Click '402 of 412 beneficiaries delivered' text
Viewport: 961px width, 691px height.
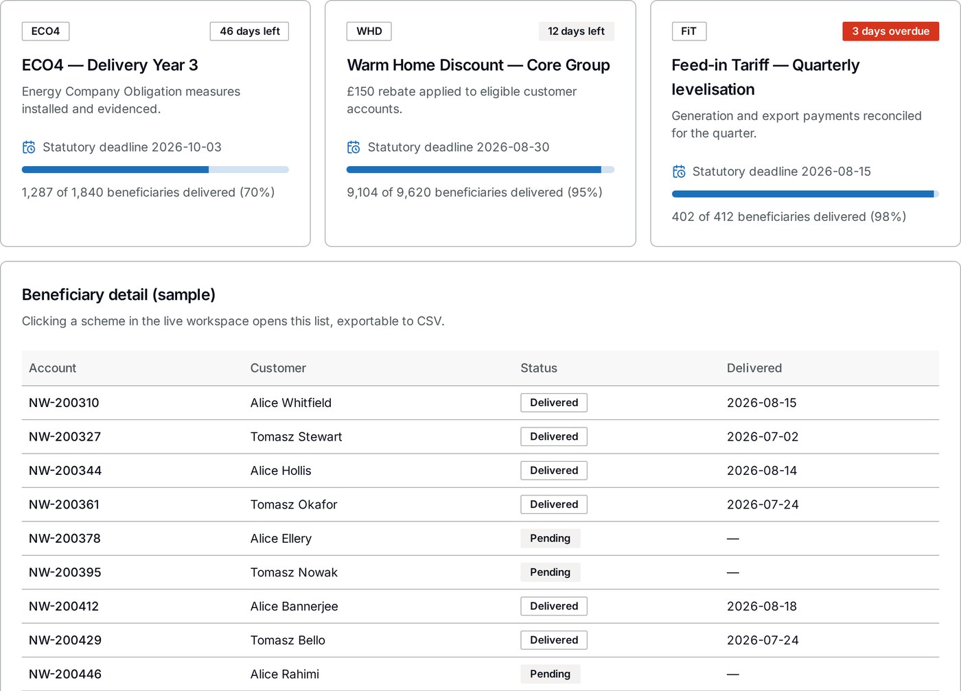click(769, 217)
